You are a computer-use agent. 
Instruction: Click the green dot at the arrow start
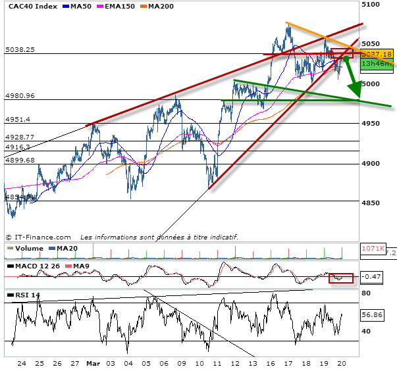click(345, 59)
